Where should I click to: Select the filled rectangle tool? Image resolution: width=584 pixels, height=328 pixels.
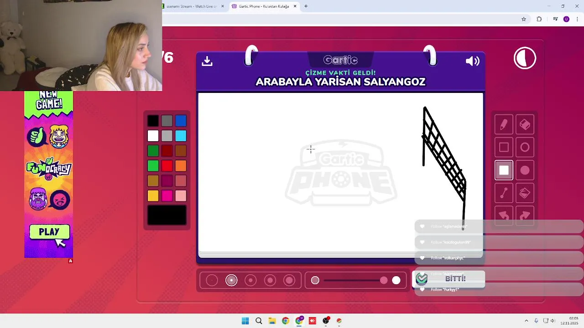pos(504,170)
